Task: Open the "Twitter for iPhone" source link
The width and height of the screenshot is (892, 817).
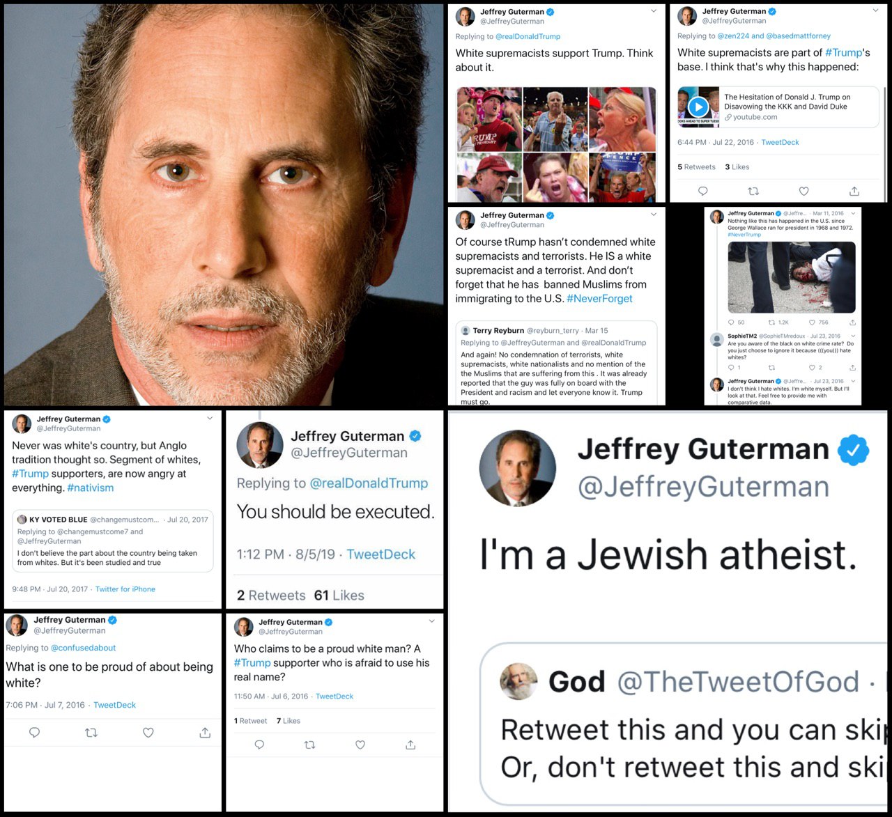Action: (125, 589)
